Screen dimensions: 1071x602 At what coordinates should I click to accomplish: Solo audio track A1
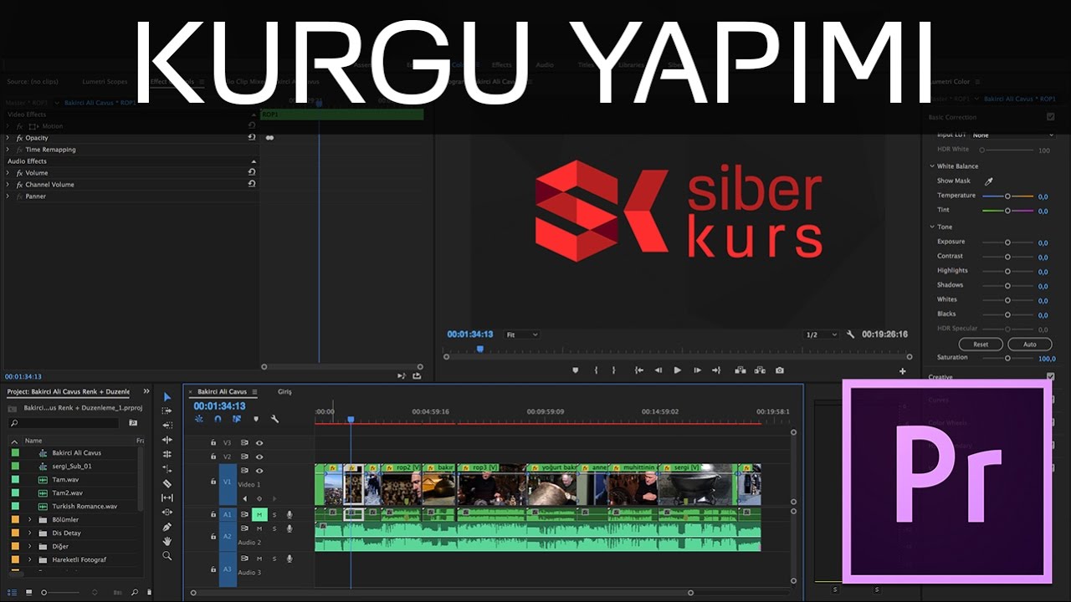(274, 514)
